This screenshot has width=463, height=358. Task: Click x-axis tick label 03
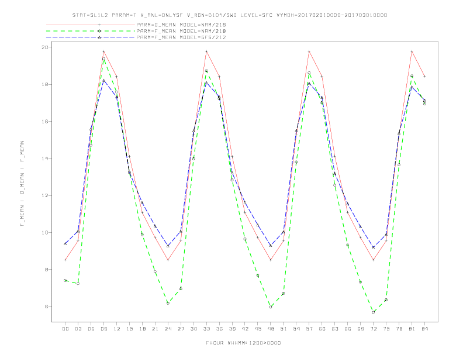[x=78, y=329]
